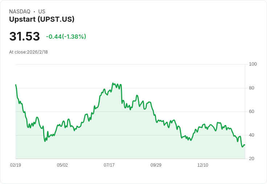Click the NASDAQ exchange label
Screen dimensions: 267x184
pos(20,12)
